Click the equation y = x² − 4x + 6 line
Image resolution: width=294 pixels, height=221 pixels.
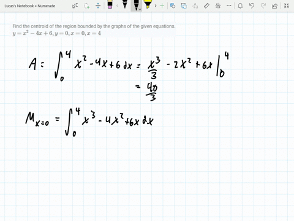tap(56, 33)
